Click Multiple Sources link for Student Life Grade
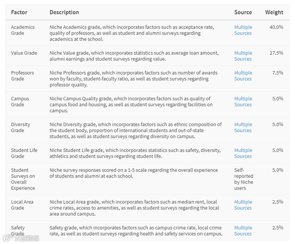The height and width of the screenshot is (244, 295). [243, 153]
